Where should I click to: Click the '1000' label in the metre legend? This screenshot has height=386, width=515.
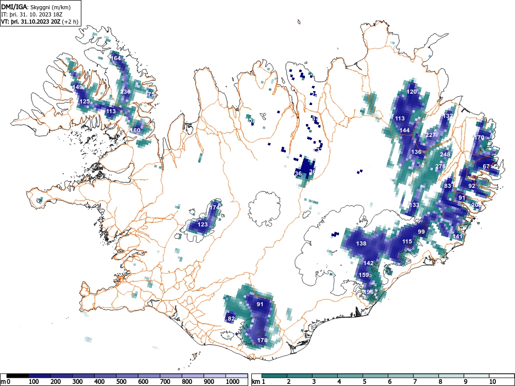pyautogui.click(x=233, y=382)
